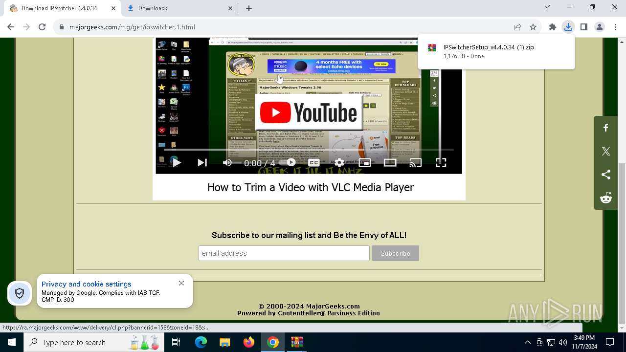Show hidden system tray icons
This screenshot has height=352, width=626.
(x=527, y=342)
